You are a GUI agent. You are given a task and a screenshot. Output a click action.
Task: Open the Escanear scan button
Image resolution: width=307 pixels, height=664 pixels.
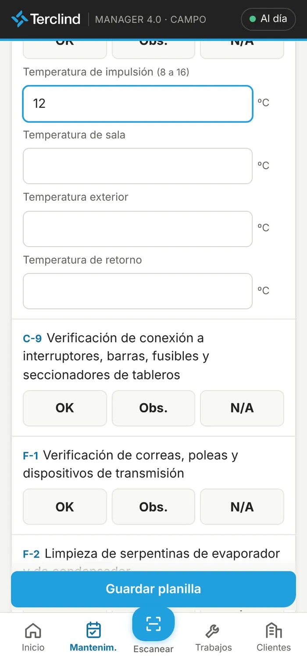click(153, 624)
